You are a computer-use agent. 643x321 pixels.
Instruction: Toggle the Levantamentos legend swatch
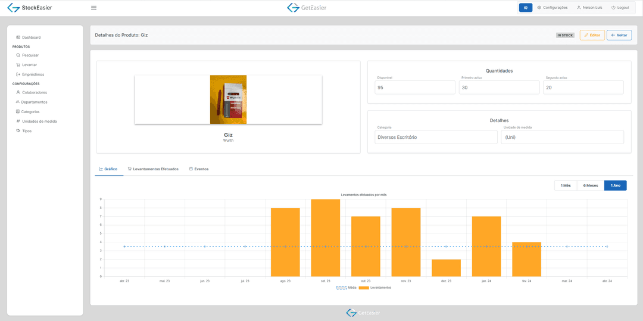point(364,288)
